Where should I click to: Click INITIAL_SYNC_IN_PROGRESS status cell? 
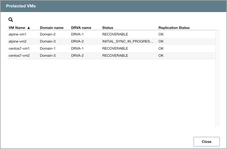click(127, 41)
